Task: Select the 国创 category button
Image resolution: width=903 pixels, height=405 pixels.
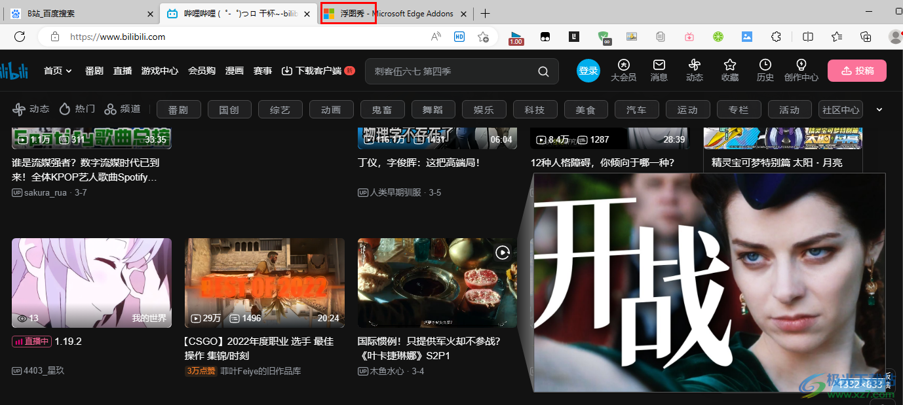Action: tap(229, 110)
